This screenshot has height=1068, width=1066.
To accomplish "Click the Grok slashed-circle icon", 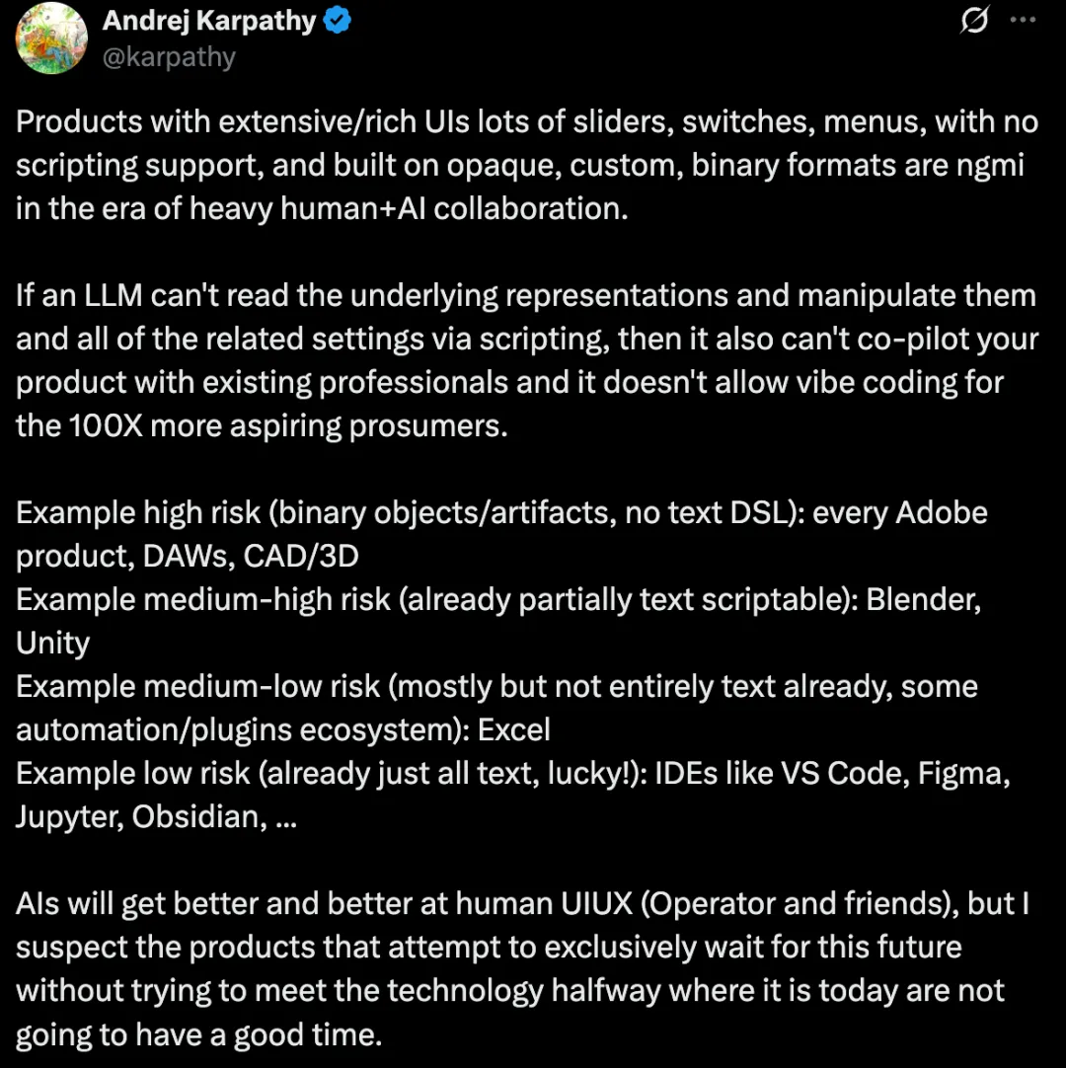I will coord(974,22).
